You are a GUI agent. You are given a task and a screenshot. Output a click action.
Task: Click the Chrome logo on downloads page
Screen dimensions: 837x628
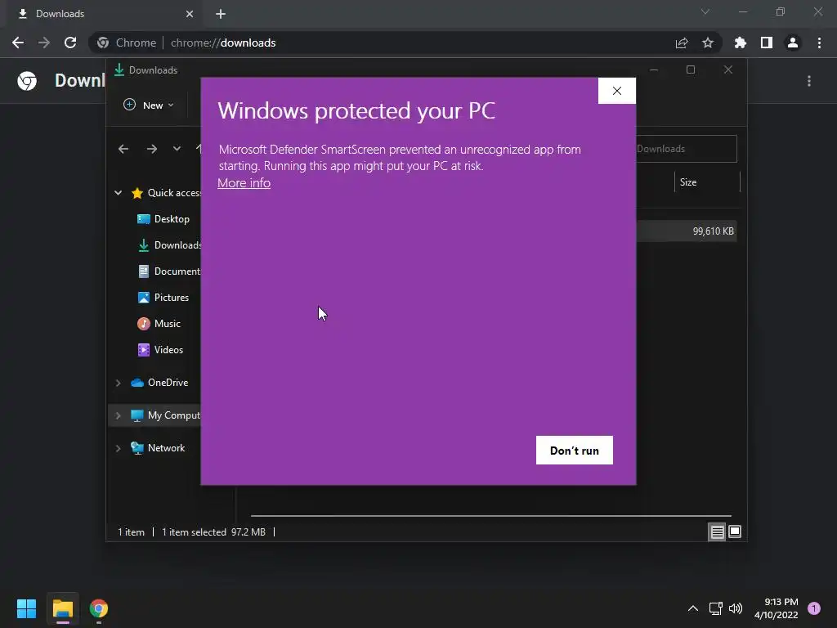[x=27, y=81]
